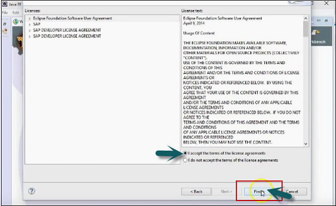Click the restore view icon at top right
The height and width of the screenshot is (206, 336).
coord(326,21)
